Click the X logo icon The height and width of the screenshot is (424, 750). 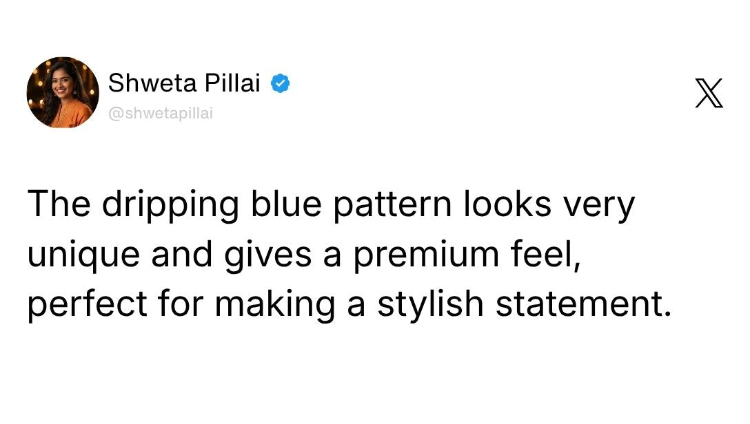[x=709, y=94]
